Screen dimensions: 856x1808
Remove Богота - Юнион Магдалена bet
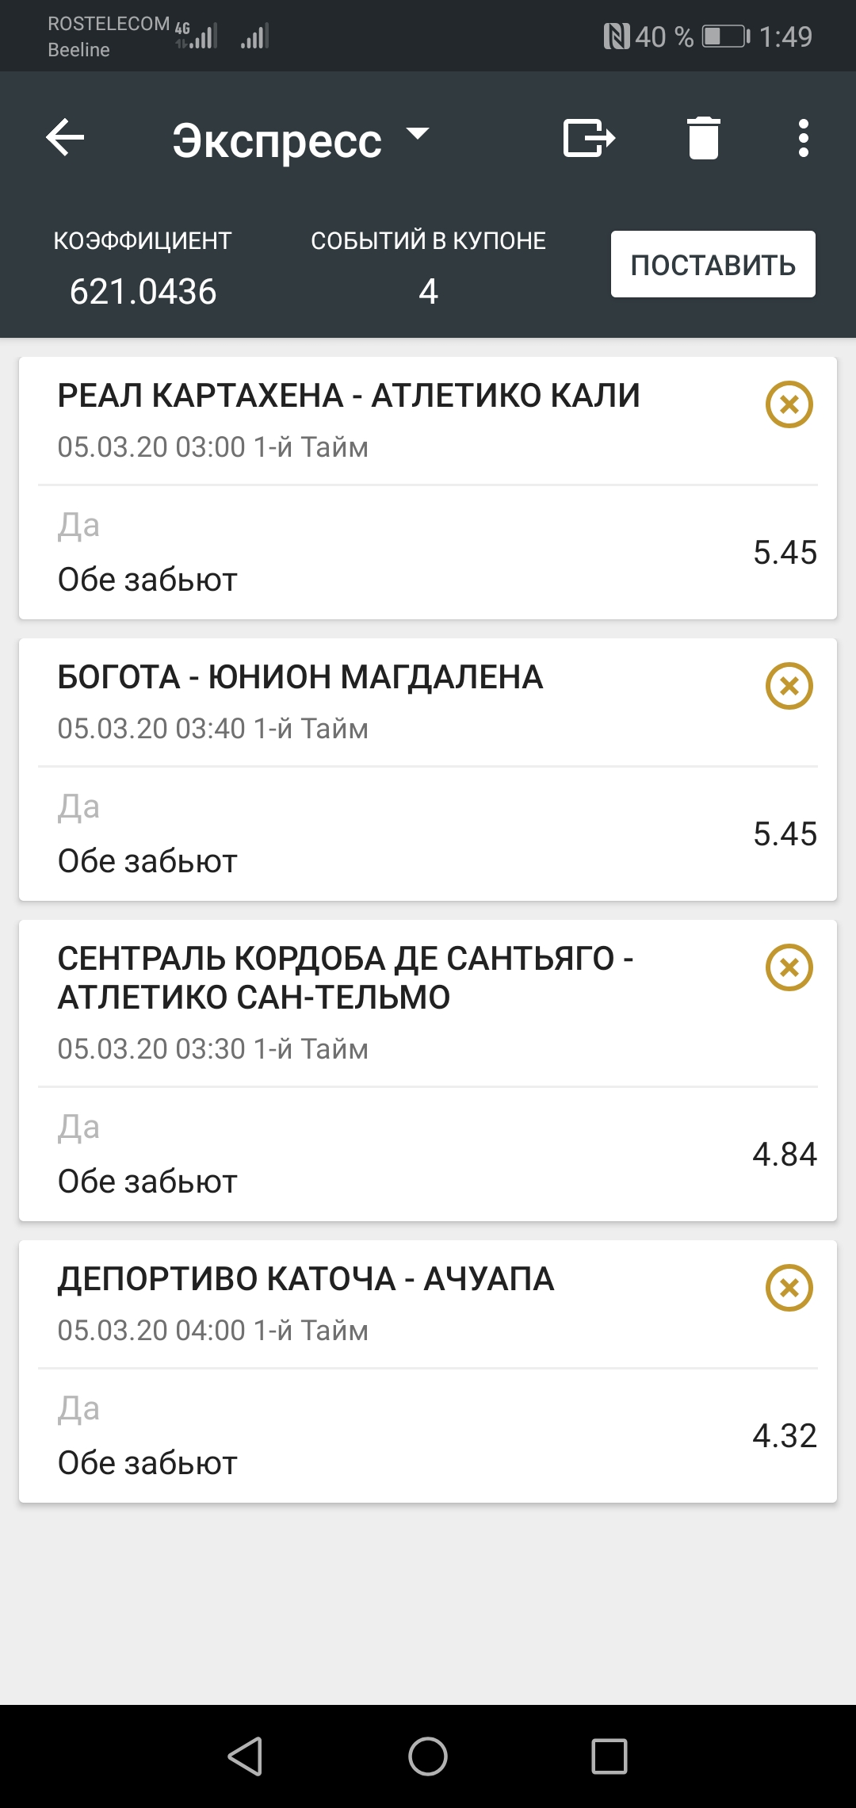[x=789, y=686]
